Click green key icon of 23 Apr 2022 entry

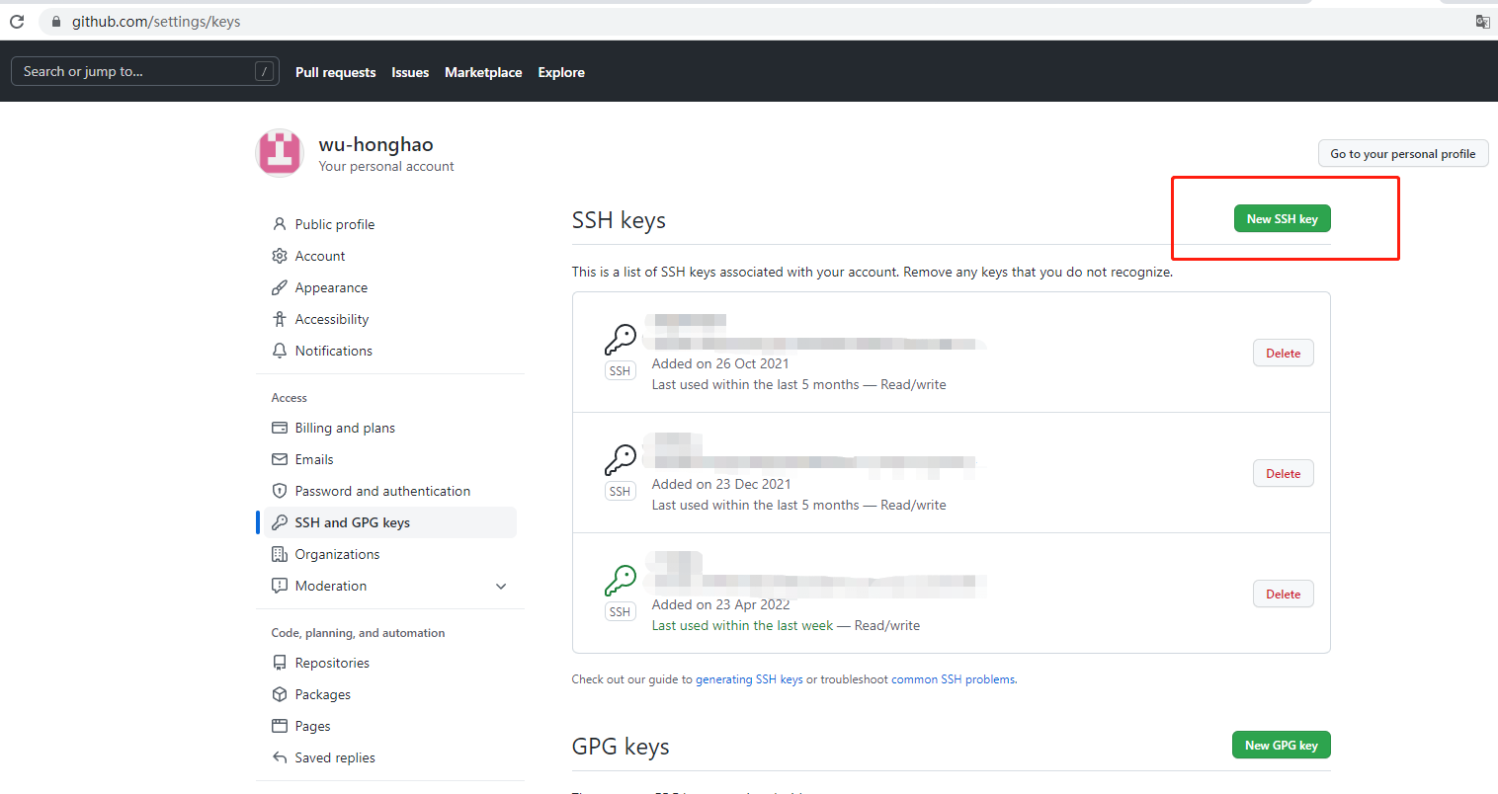pos(621,581)
